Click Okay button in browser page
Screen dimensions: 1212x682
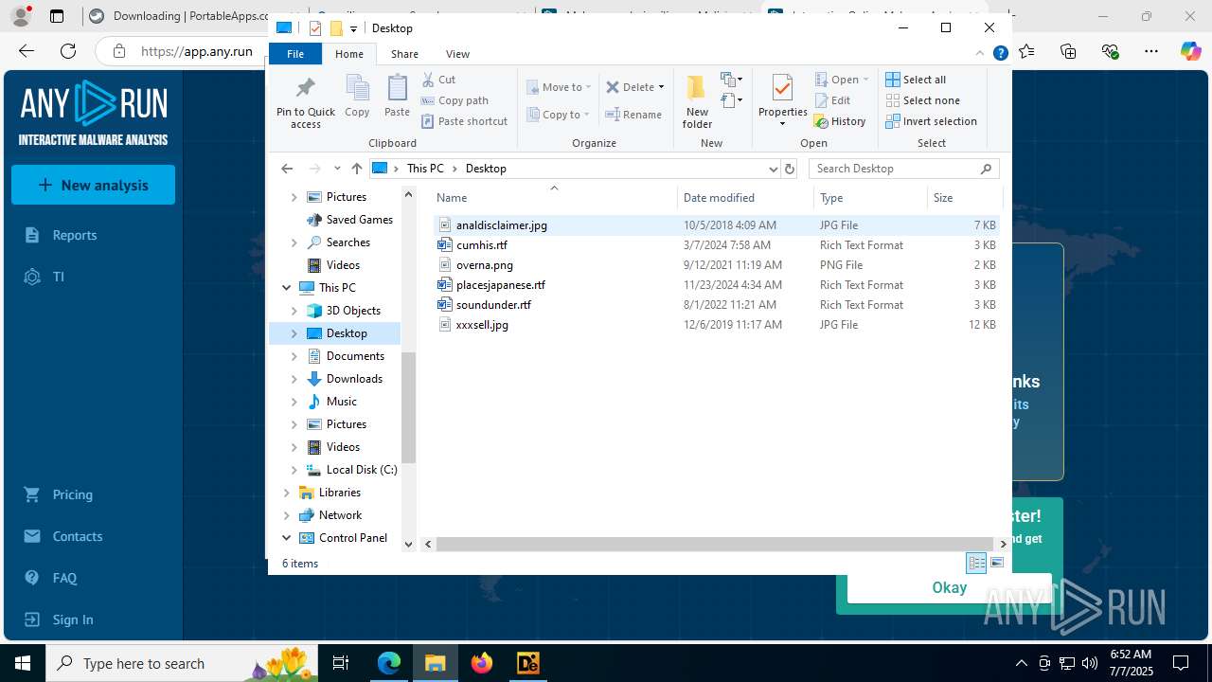(949, 587)
